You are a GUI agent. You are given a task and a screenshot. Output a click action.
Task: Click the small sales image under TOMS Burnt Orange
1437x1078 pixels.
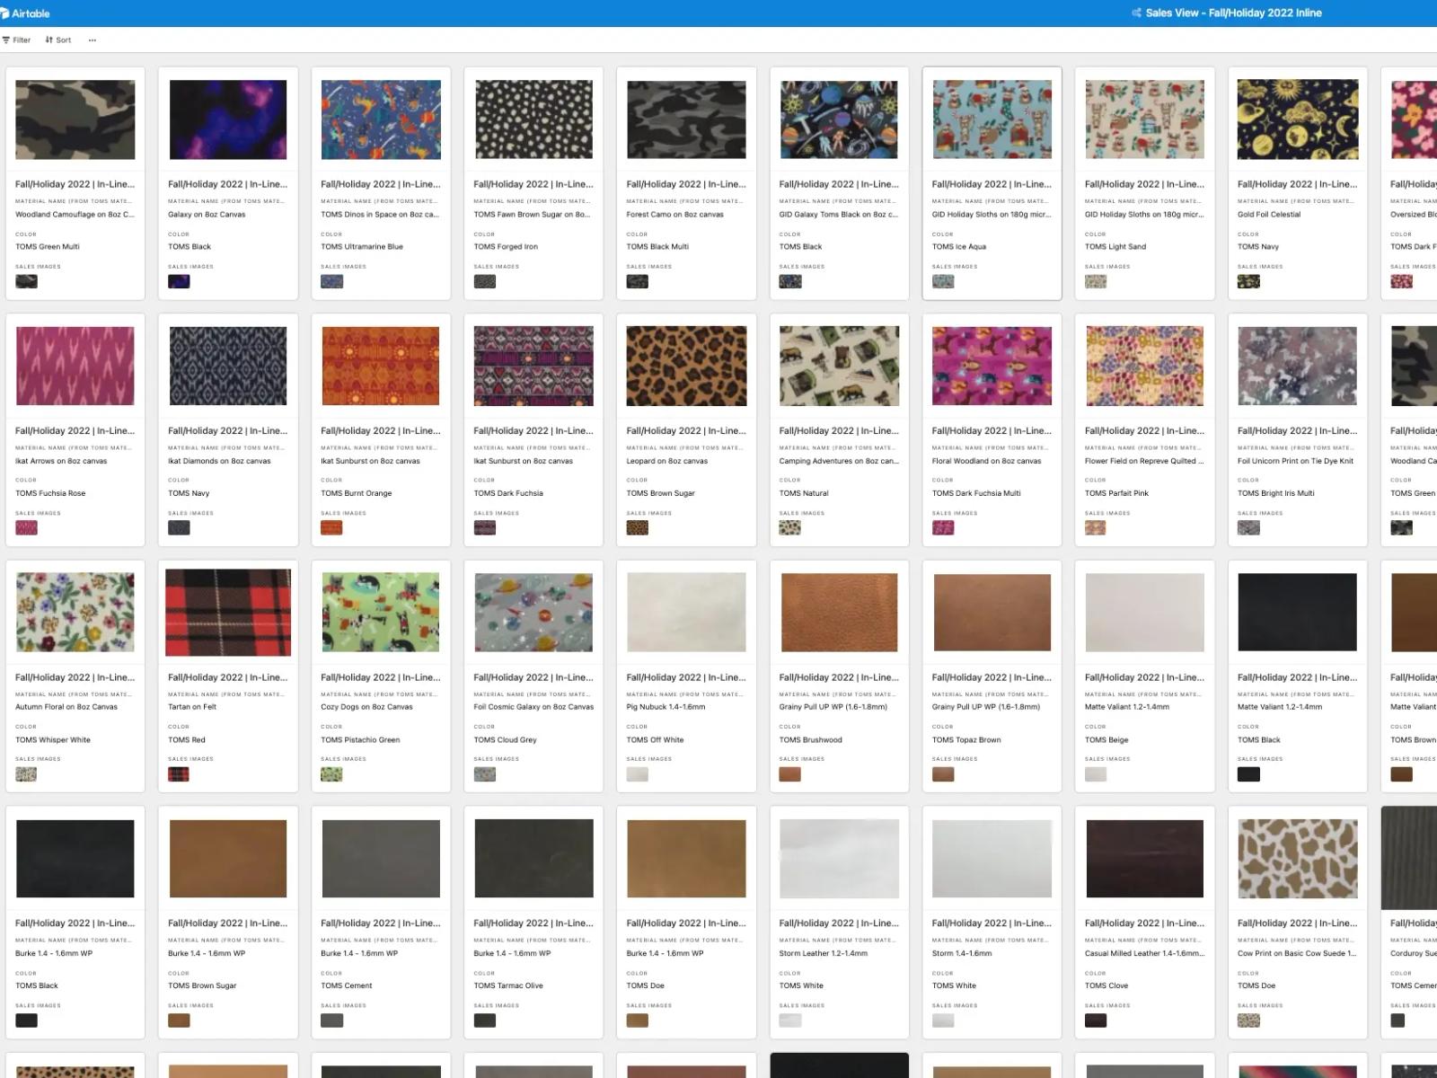click(332, 528)
